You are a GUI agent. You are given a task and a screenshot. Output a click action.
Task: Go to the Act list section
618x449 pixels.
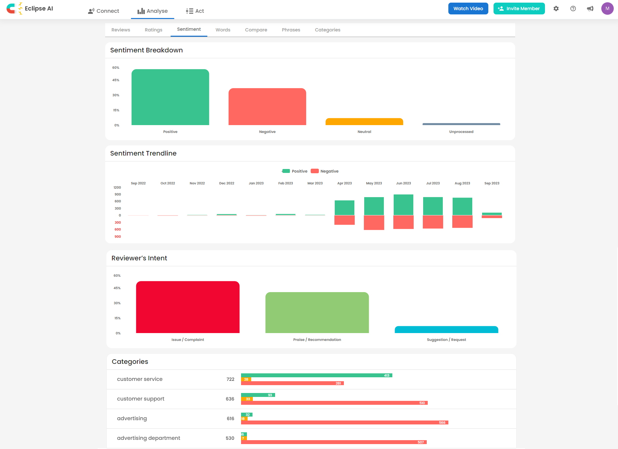(195, 11)
